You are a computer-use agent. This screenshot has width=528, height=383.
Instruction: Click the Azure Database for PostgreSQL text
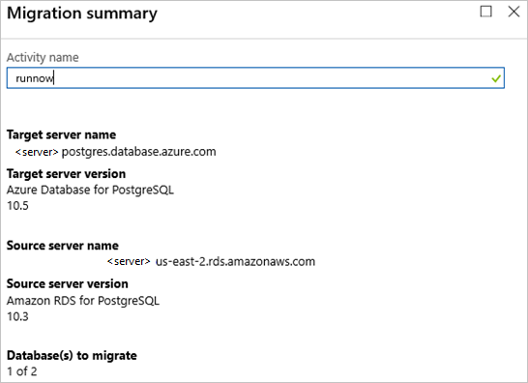90,190
